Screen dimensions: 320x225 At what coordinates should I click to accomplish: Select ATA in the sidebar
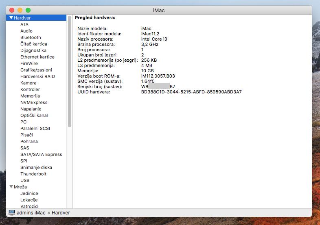tap(24, 24)
